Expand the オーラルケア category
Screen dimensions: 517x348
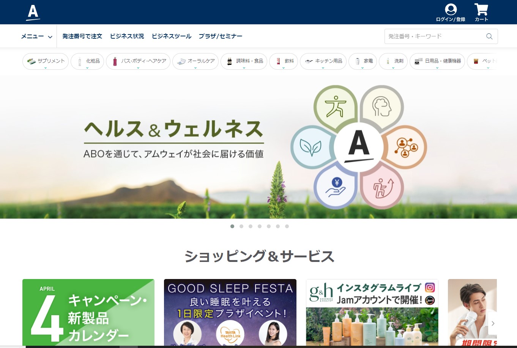[195, 61]
